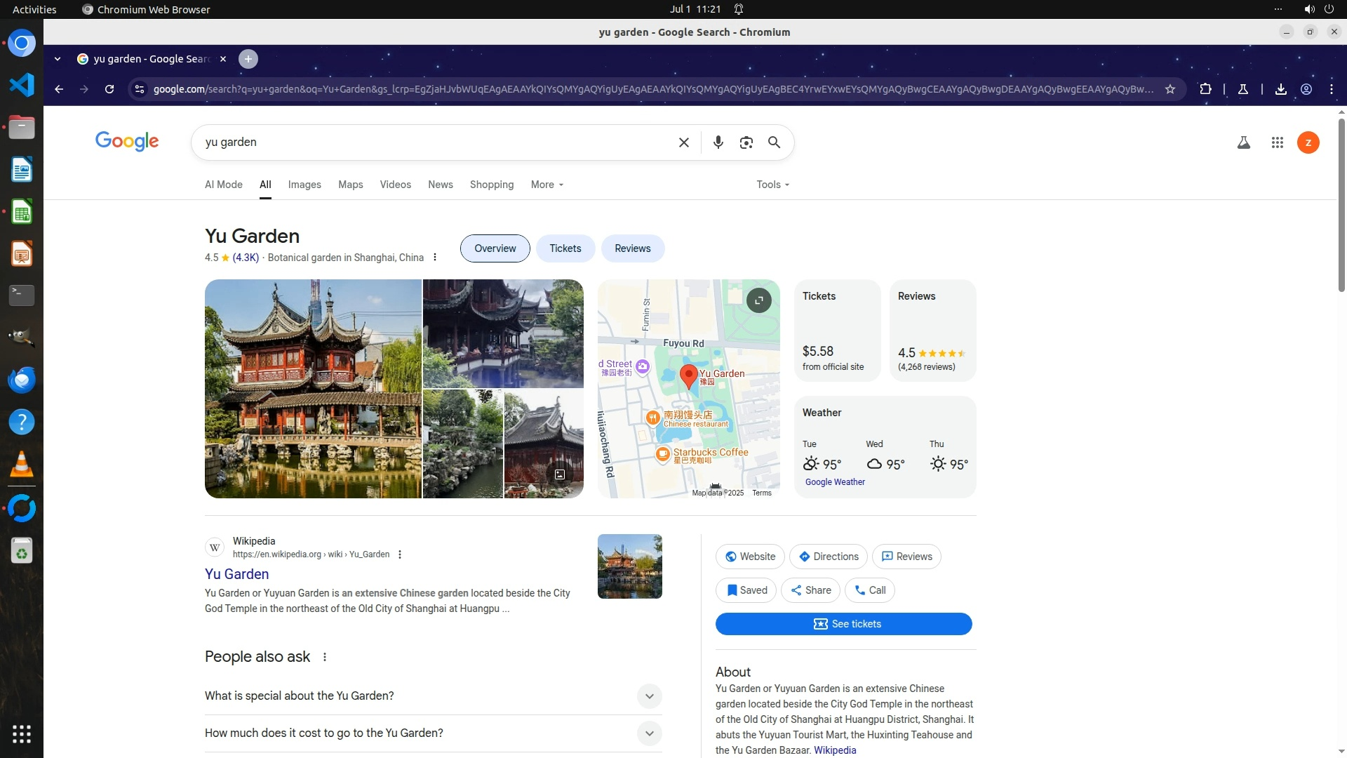Image resolution: width=1347 pixels, height=758 pixels.
Task: Click the blue See tickets button
Action: [x=843, y=624]
